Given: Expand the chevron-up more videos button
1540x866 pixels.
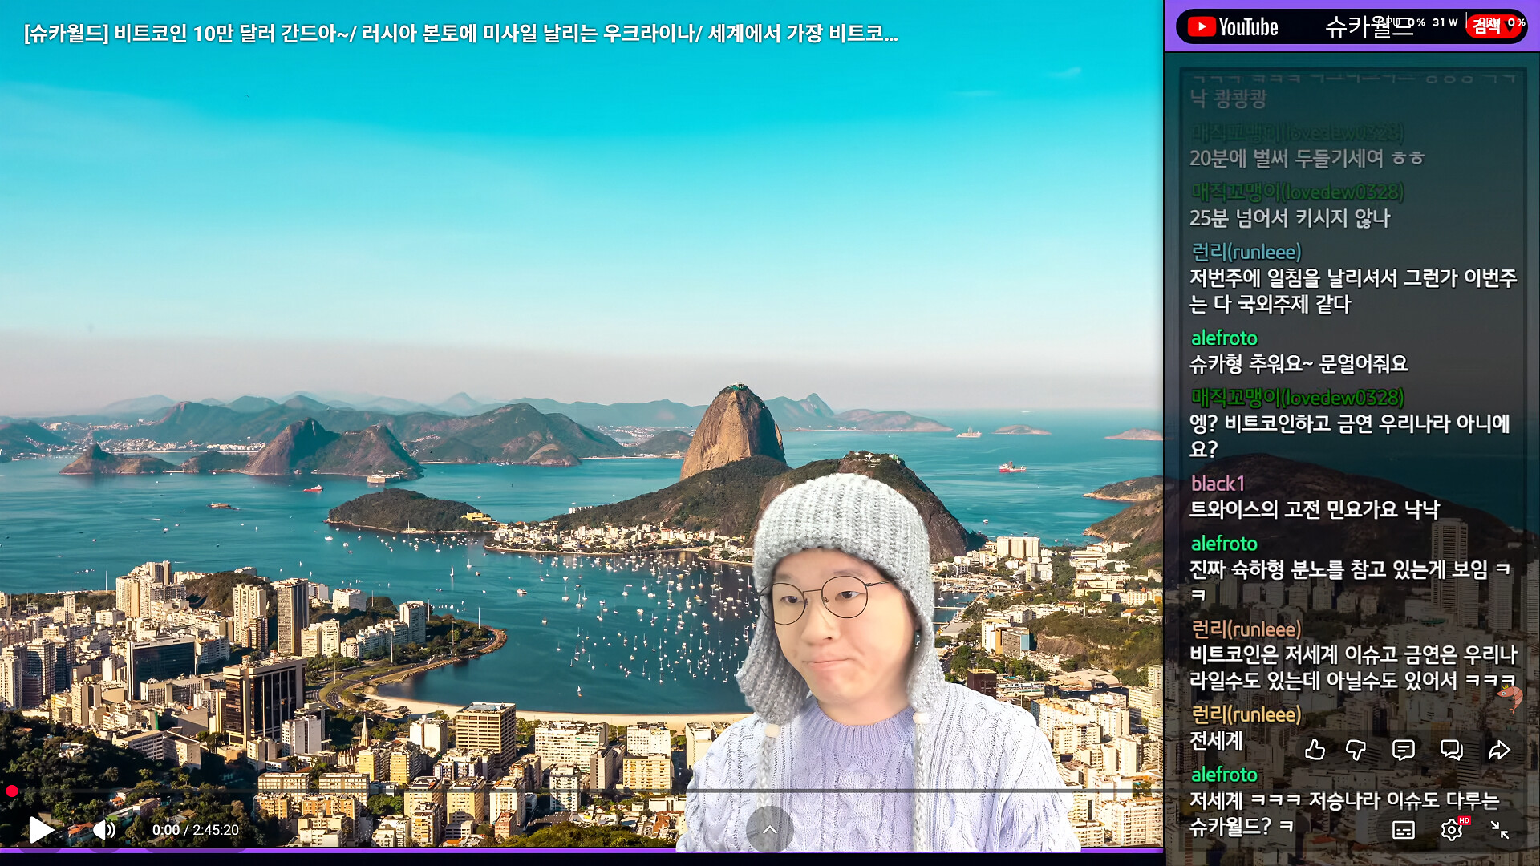Looking at the screenshot, I should coord(769,829).
